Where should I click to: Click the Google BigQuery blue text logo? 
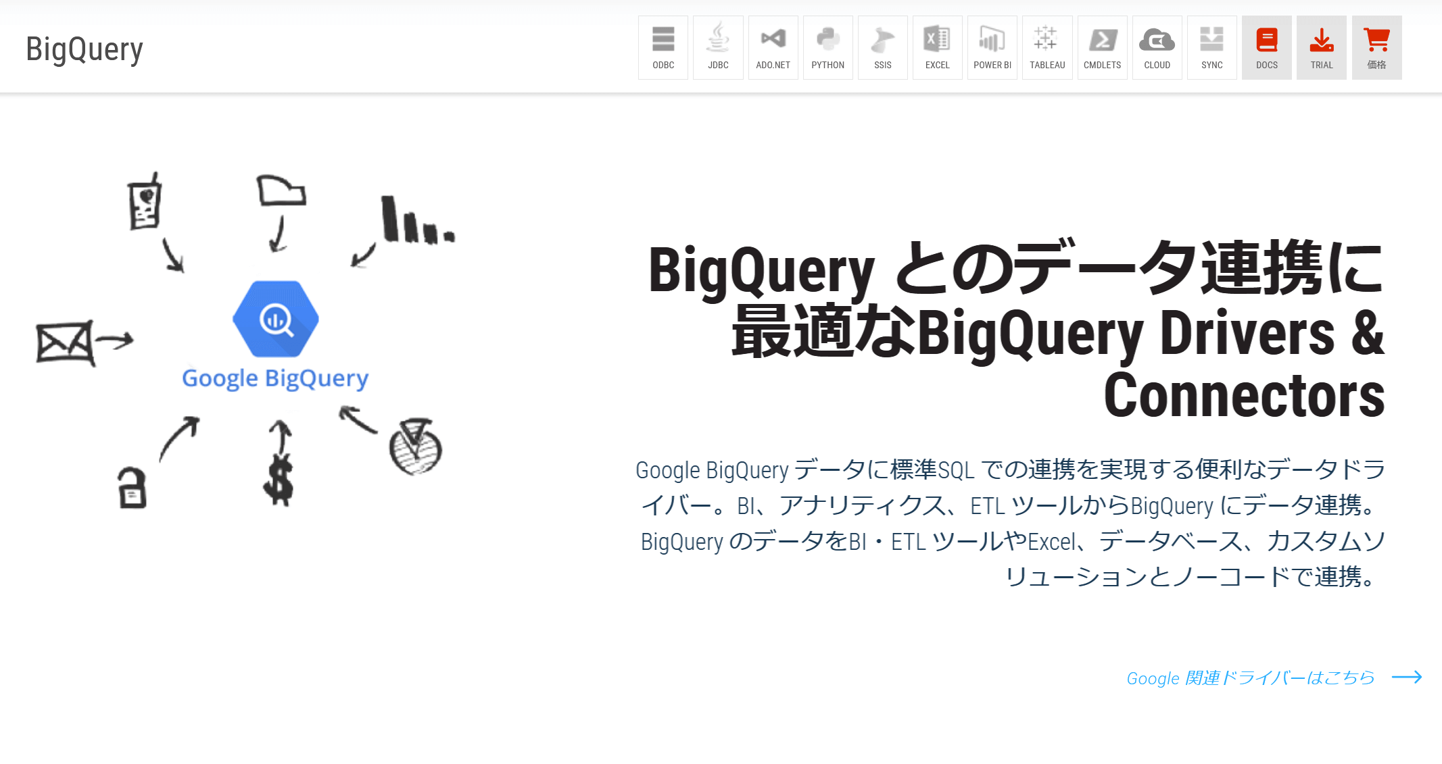[x=275, y=378]
